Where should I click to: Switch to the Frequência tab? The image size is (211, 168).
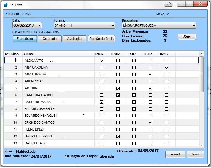[x=25, y=39]
